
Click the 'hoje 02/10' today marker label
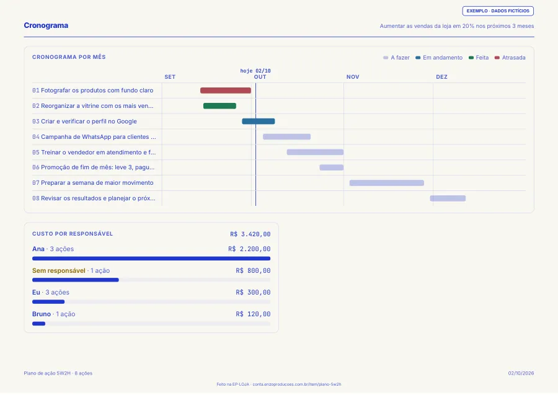point(255,71)
